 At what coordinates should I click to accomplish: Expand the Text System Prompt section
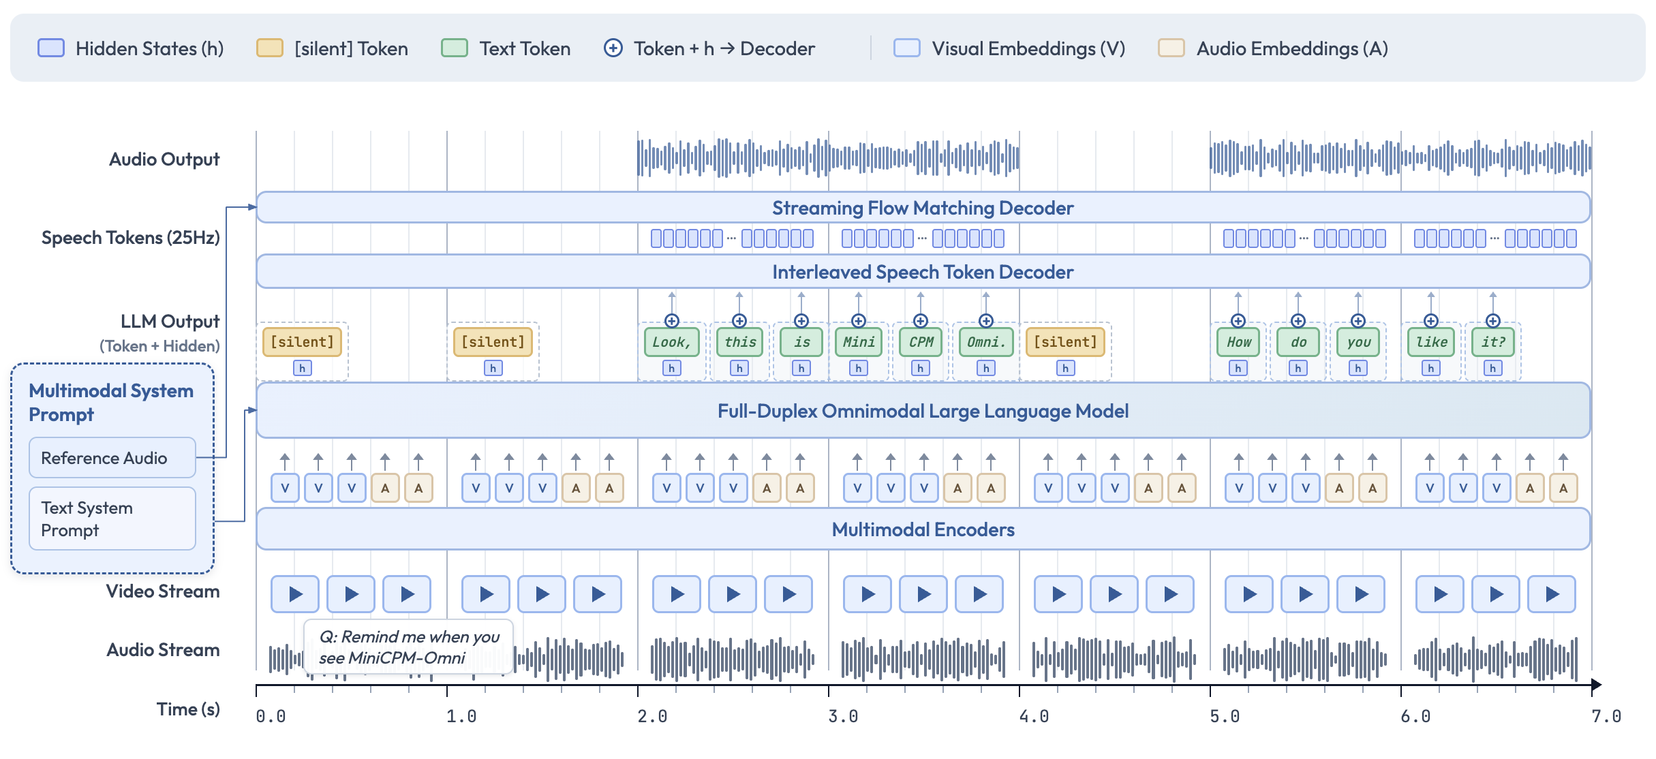[112, 518]
